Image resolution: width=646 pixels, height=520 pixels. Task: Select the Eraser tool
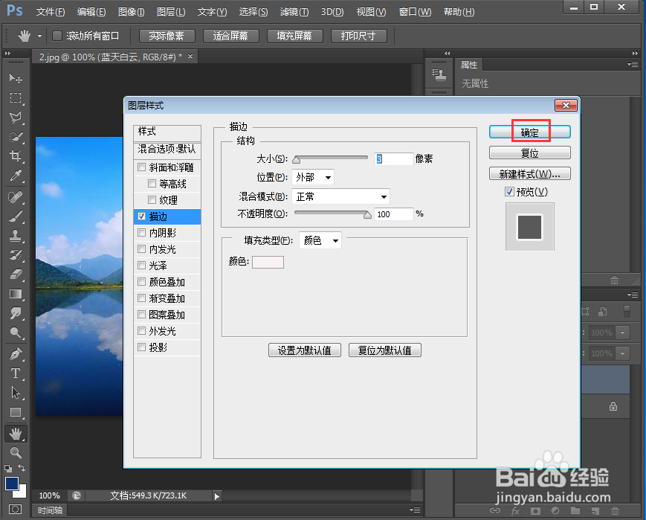(x=16, y=275)
